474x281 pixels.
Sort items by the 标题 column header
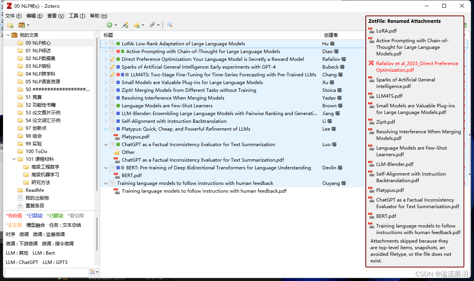210,35
